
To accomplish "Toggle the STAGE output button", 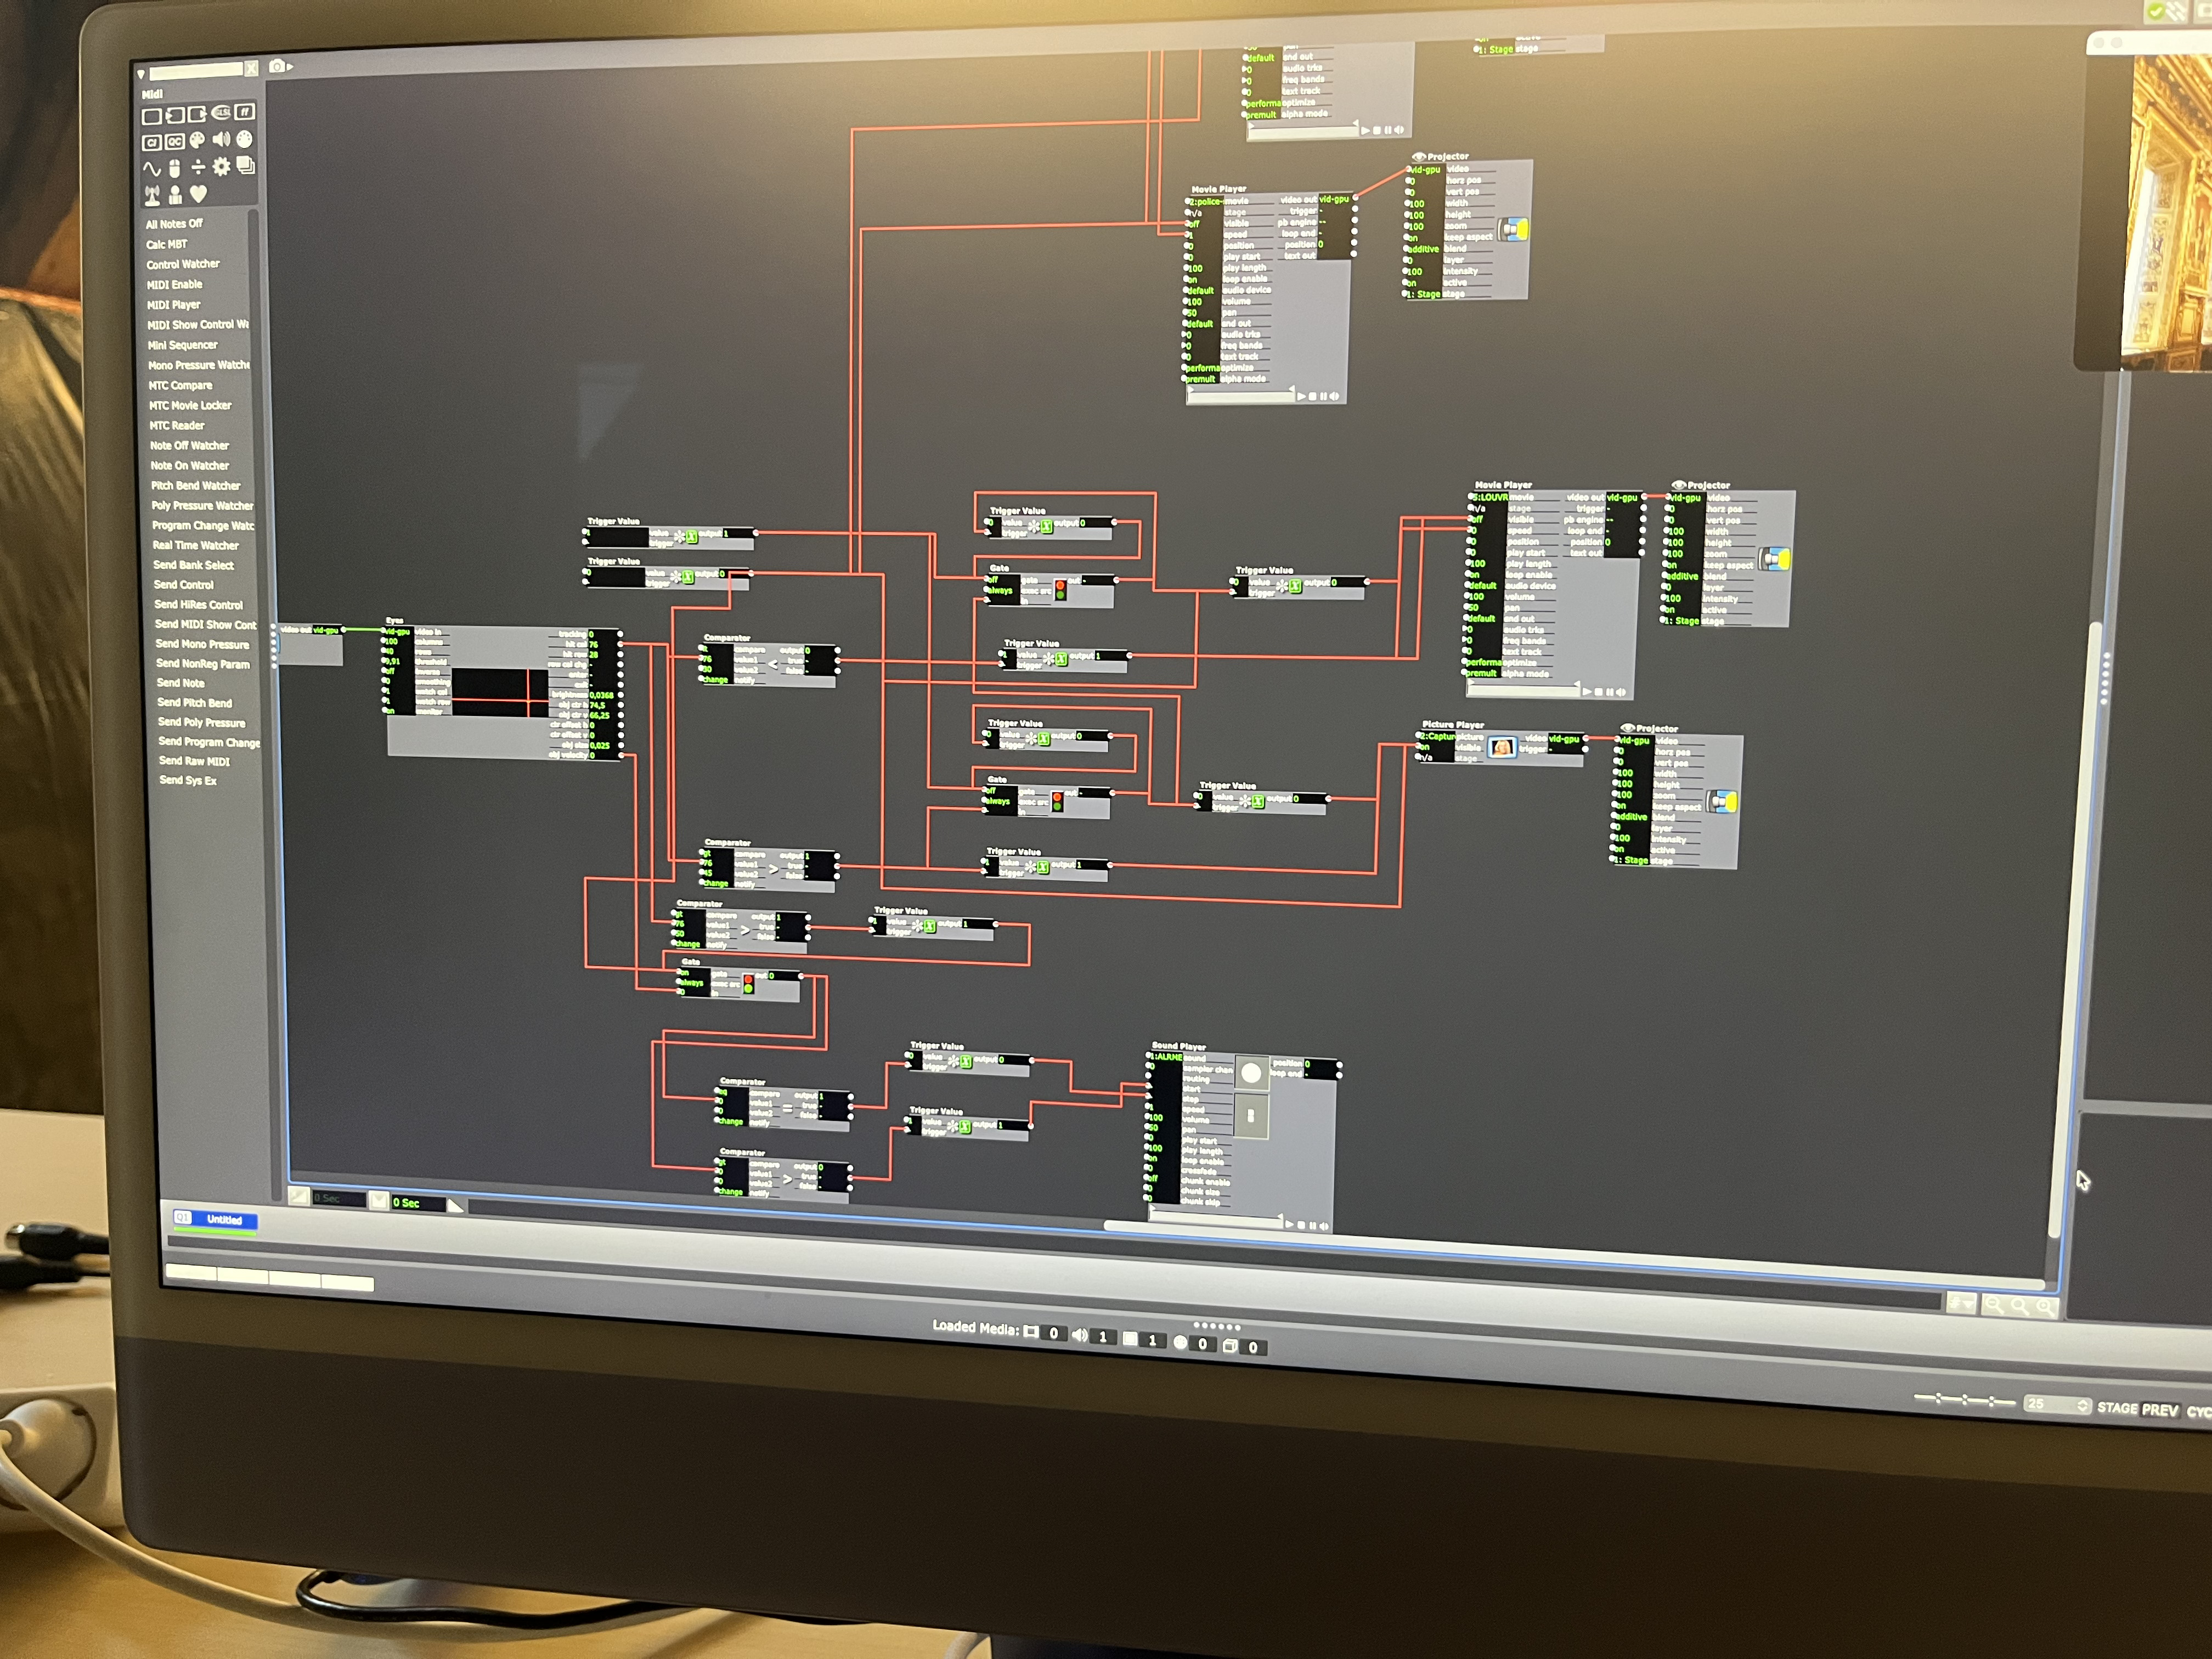I will (2117, 1408).
